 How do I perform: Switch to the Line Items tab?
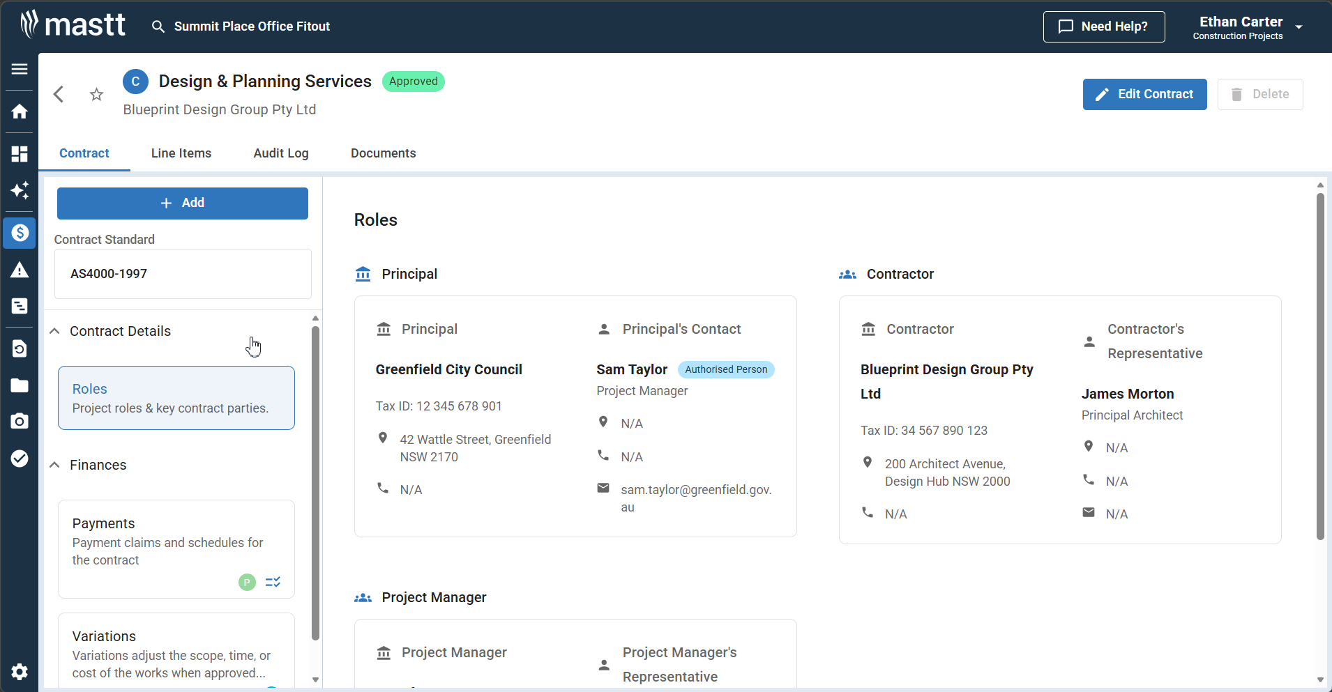[181, 153]
